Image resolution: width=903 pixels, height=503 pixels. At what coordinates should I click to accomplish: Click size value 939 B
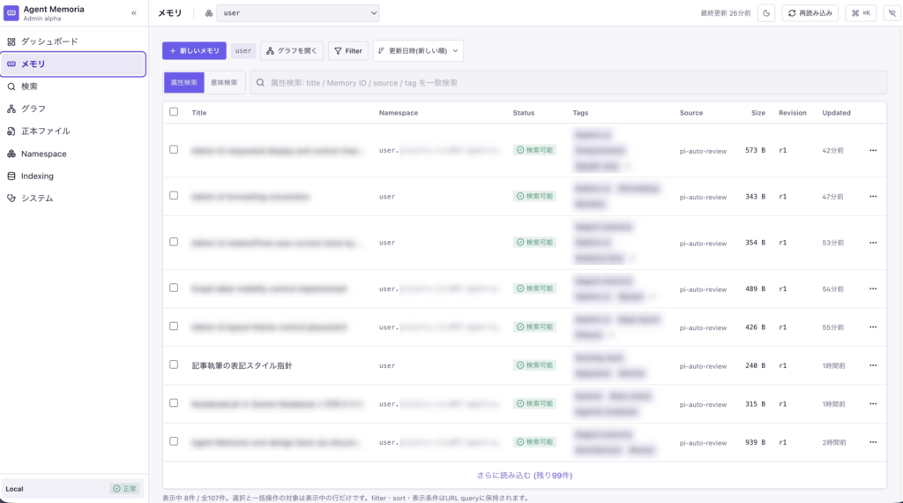coord(755,442)
